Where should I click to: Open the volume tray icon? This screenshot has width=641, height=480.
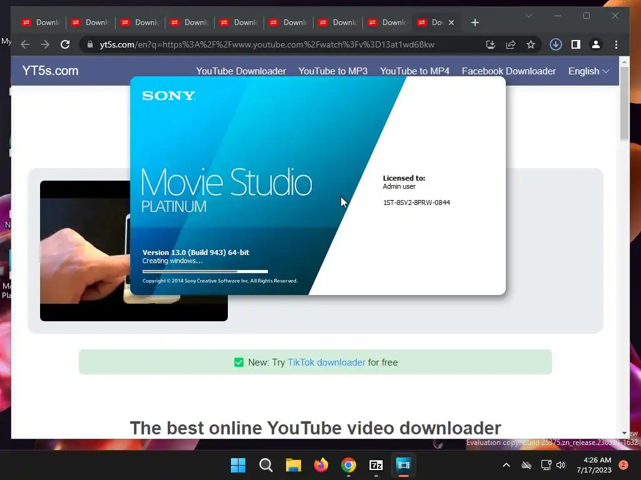tap(561, 465)
